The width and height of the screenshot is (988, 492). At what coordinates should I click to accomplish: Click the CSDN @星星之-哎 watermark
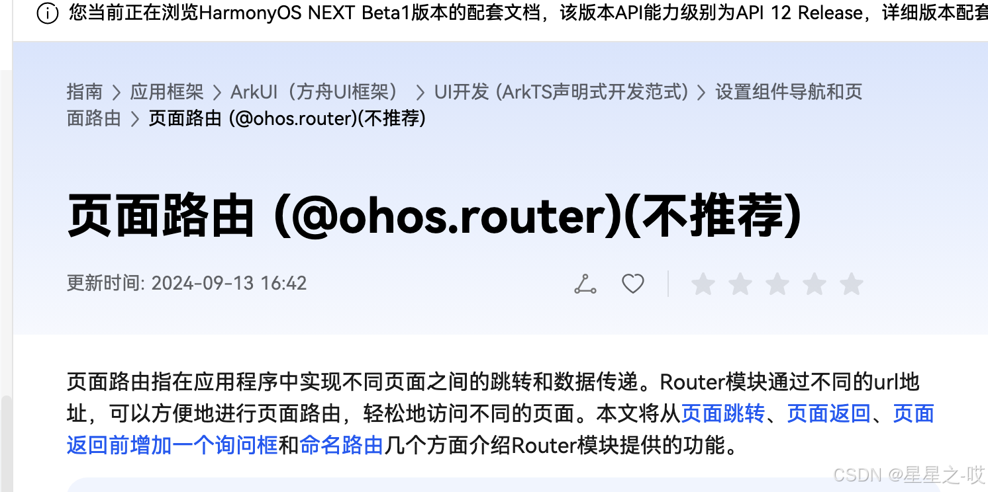909,474
